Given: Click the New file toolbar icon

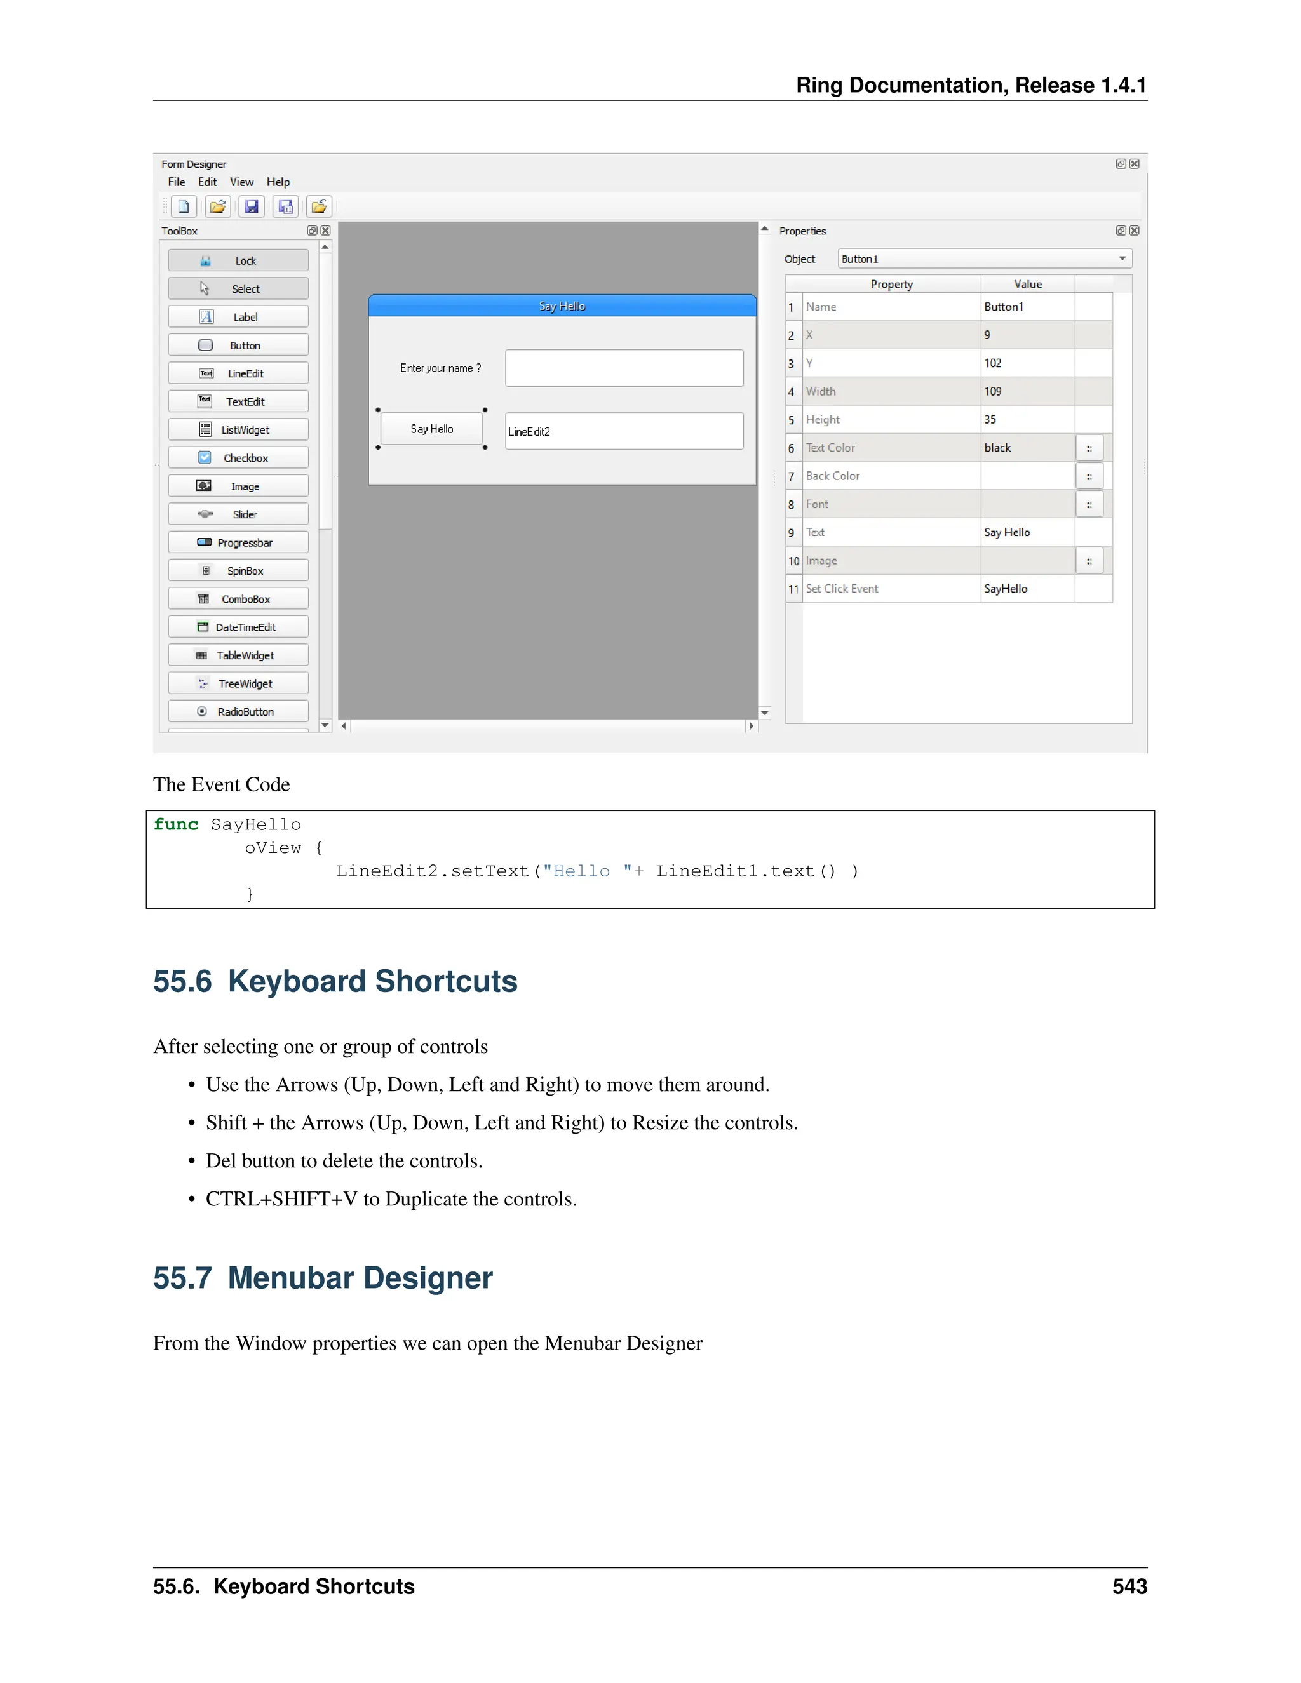Looking at the screenshot, I should (184, 206).
